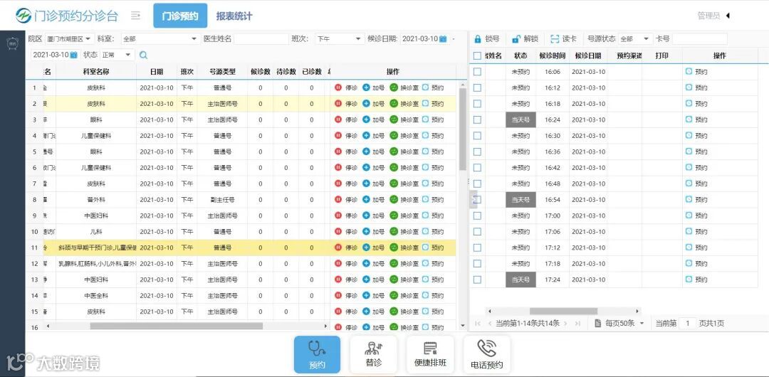Click green 换诊室 icon in row 10 儿科

pyautogui.click(x=394, y=231)
